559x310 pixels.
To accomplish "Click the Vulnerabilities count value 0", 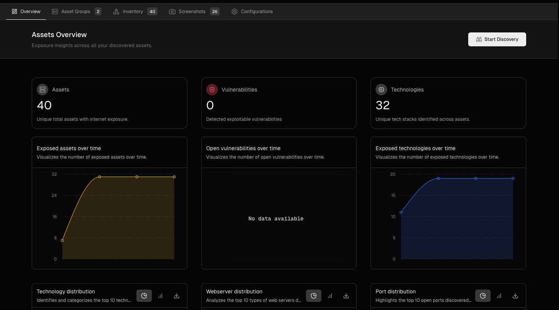I will pos(210,105).
